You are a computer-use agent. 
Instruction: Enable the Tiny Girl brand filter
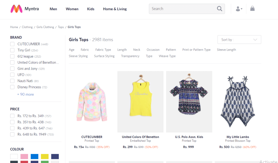click(12, 50)
